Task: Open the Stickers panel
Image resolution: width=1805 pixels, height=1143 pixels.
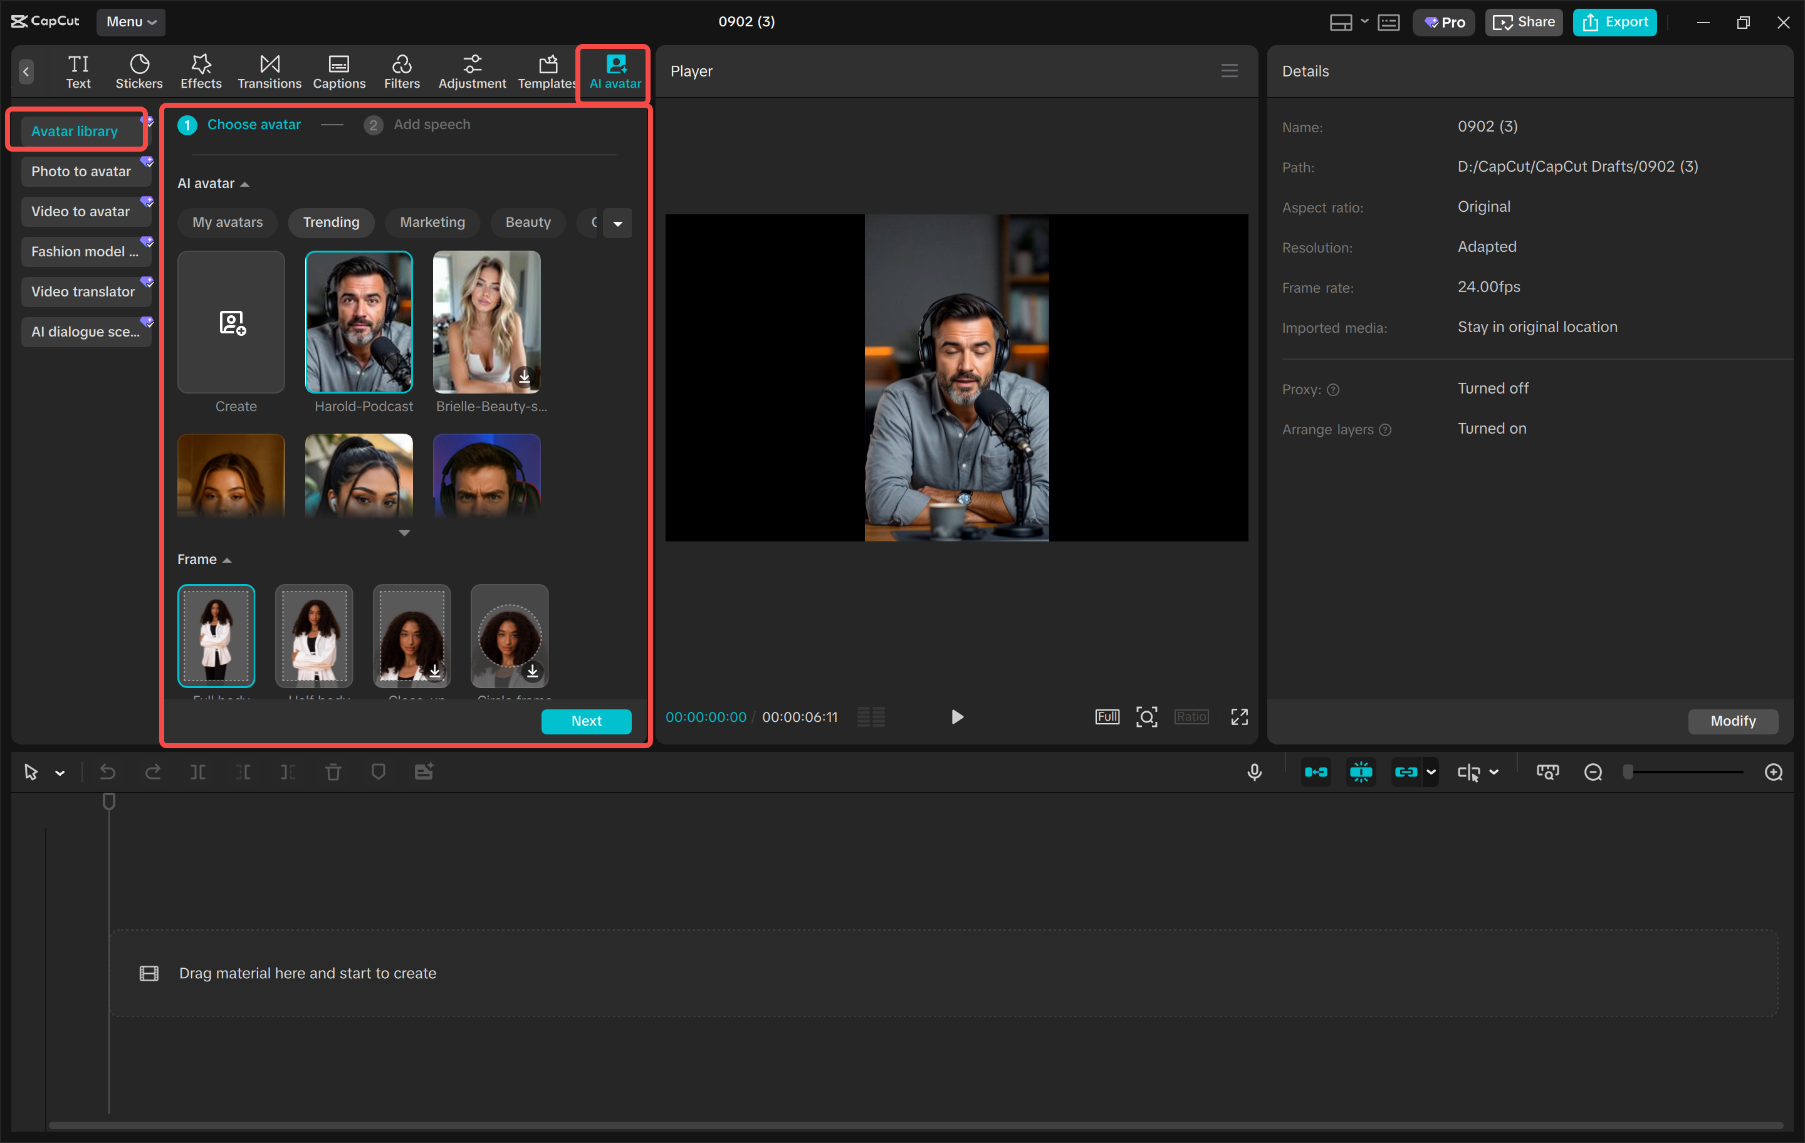Action: tap(139, 70)
